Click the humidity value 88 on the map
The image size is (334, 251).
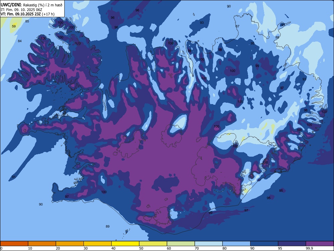click(277, 37)
